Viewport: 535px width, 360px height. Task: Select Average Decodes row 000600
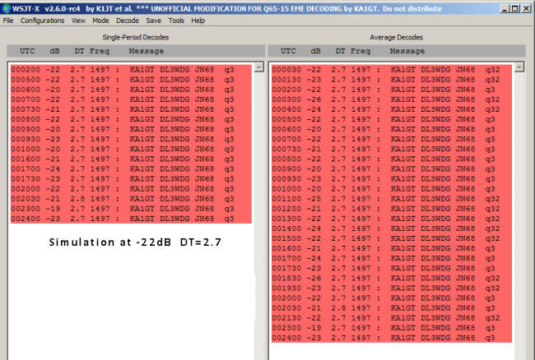point(392,129)
